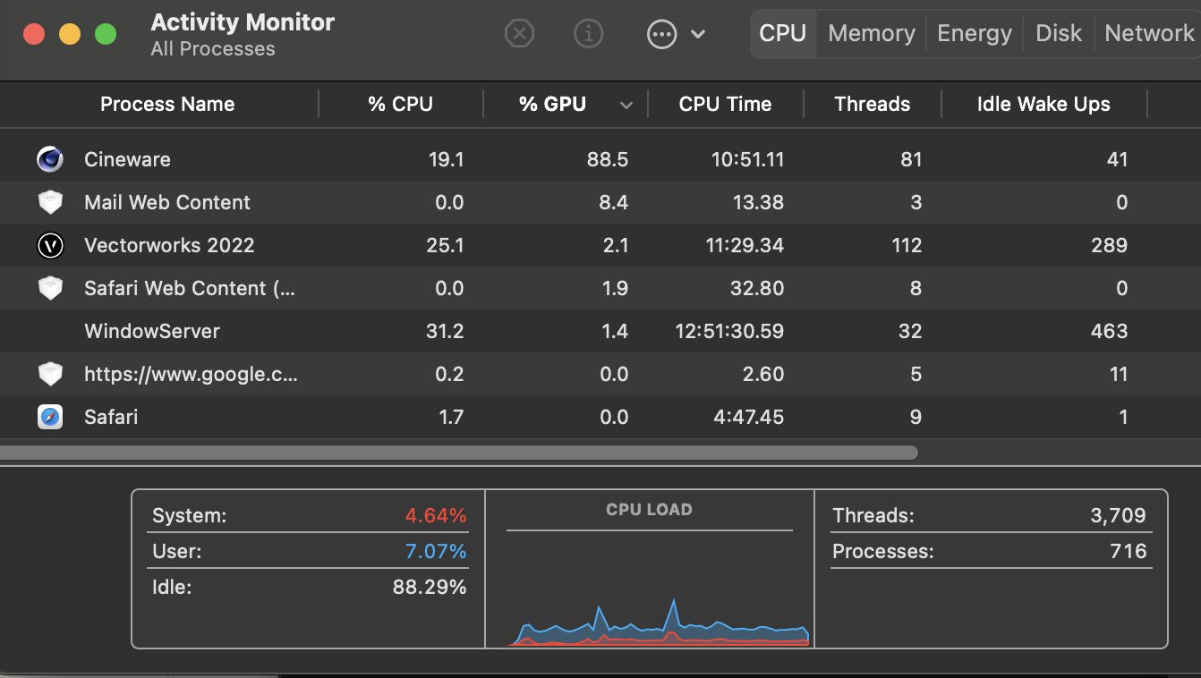Click Vectorworks 2022's 25.1 CPU value

445,245
